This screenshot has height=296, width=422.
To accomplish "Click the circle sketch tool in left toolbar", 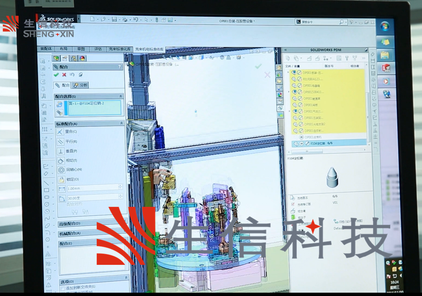I will pos(47,204).
